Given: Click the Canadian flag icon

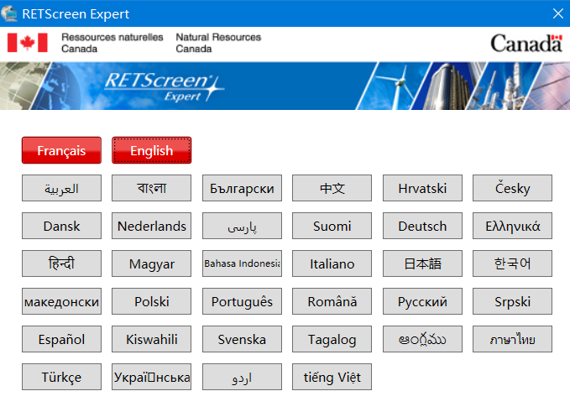Looking at the screenshot, I should pyautogui.click(x=27, y=43).
